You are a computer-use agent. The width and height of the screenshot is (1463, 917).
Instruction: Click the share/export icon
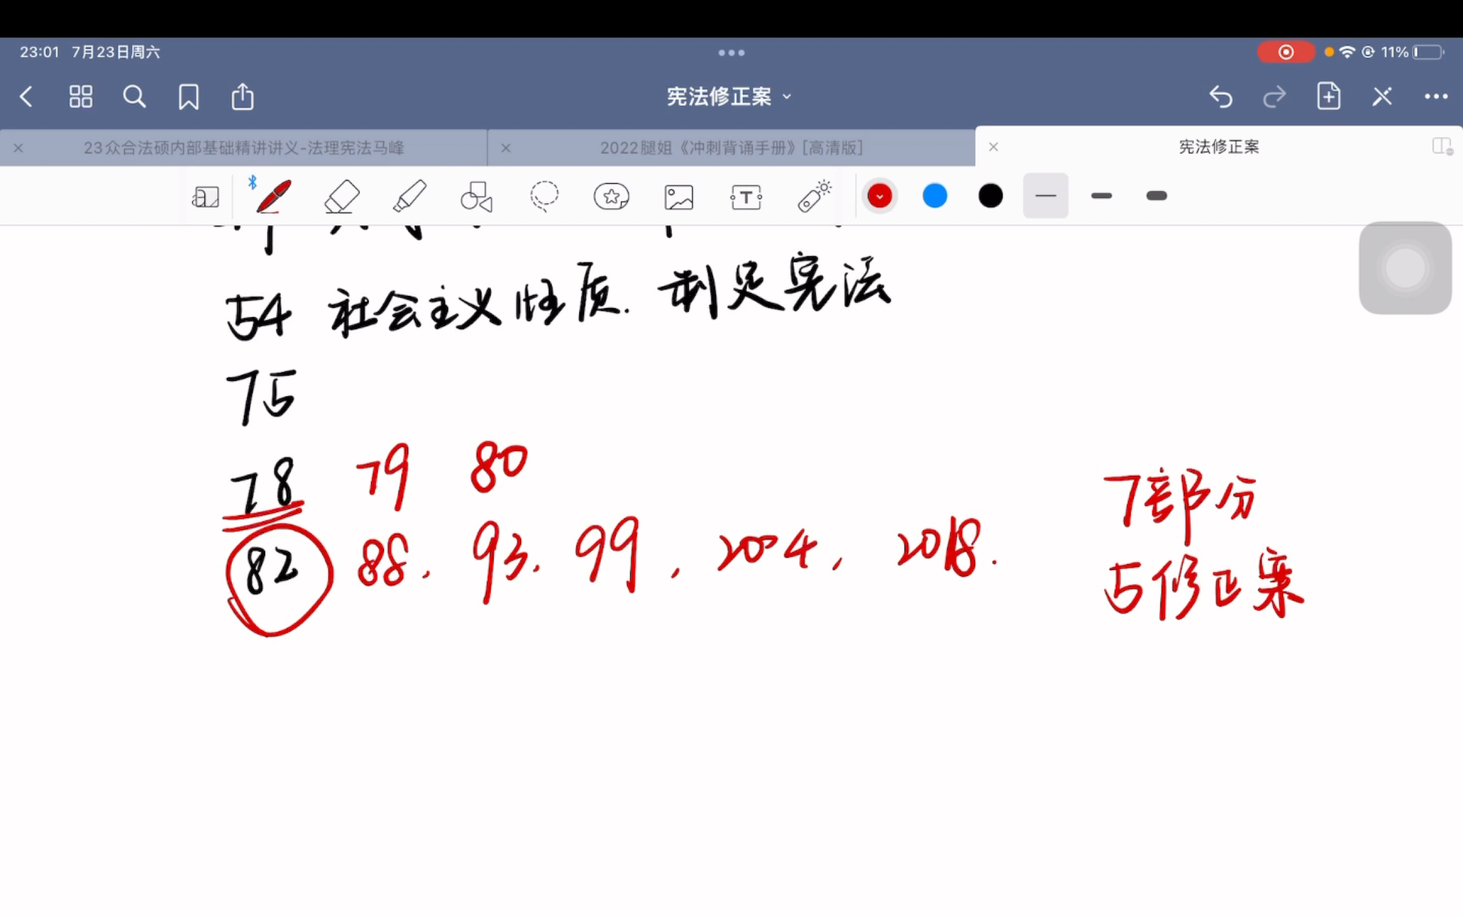click(x=243, y=96)
